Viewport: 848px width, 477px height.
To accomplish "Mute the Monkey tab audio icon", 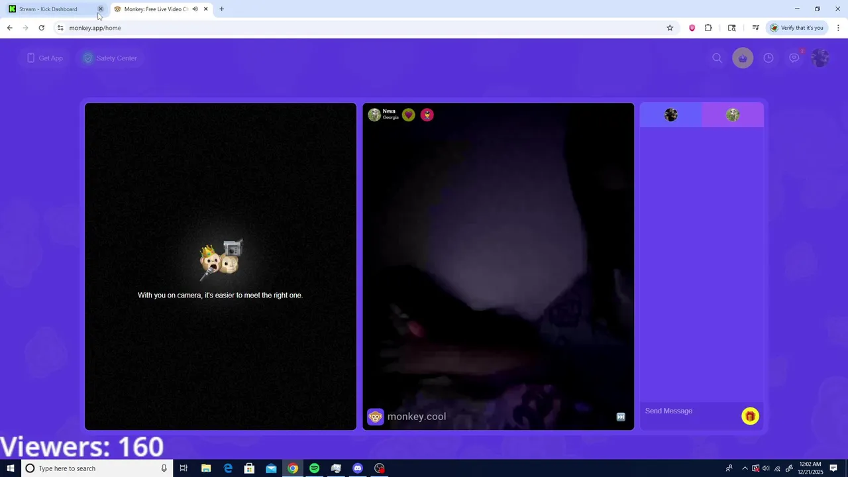I will click(195, 9).
